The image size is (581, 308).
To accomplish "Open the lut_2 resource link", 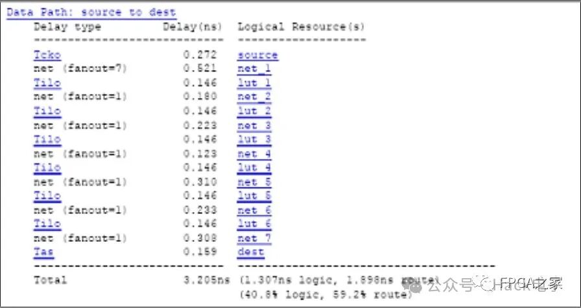I will [254, 111].
